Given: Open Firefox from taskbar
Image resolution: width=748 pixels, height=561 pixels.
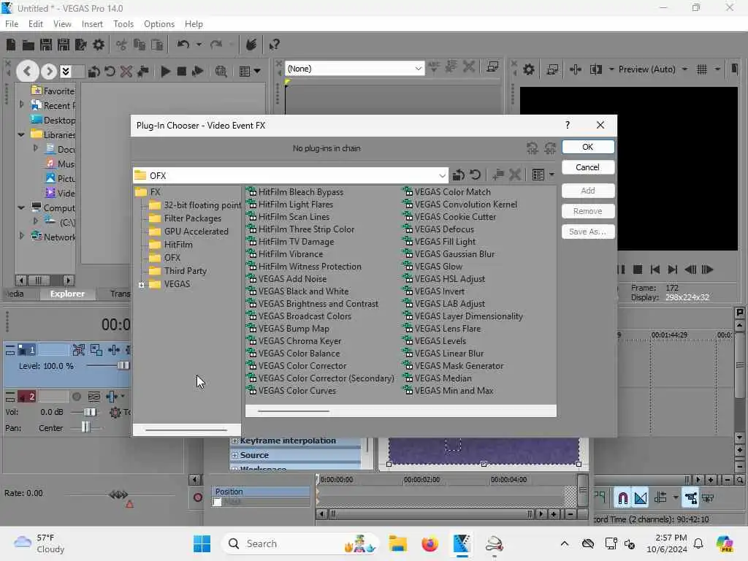Looking at the screenshot, I should tap(430, 543).
